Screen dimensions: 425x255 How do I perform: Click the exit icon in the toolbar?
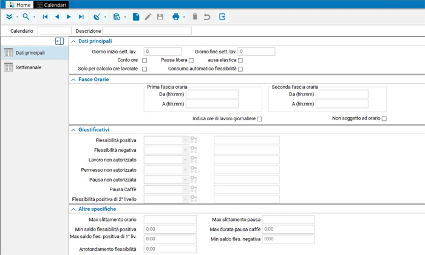click(222, 17)
